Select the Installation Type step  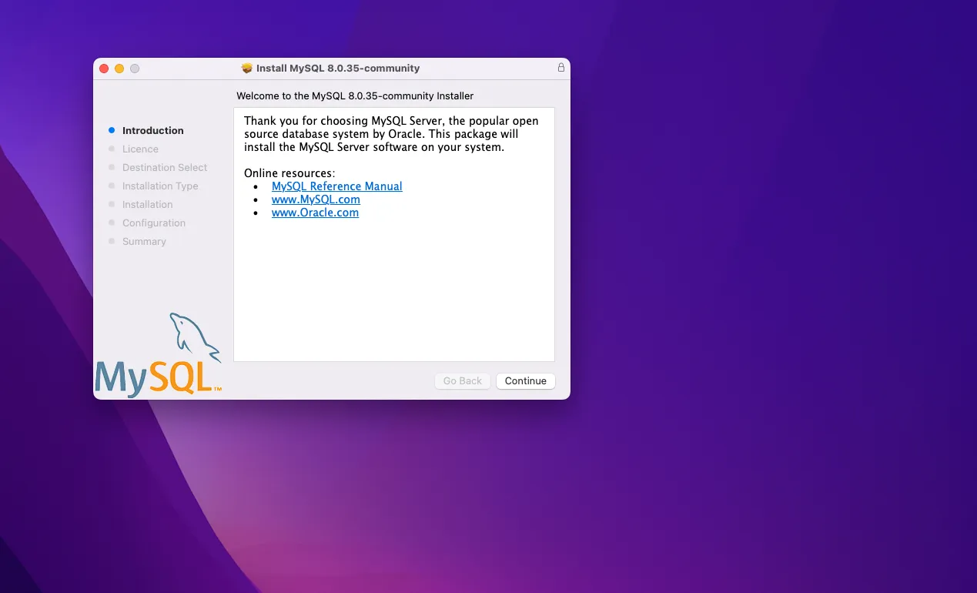[160, 186]
